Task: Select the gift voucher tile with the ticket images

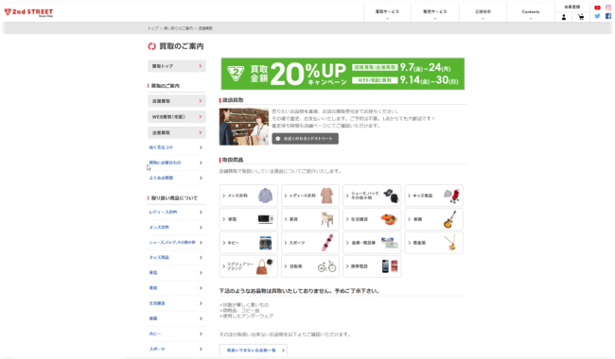Action: pos(372,243)
